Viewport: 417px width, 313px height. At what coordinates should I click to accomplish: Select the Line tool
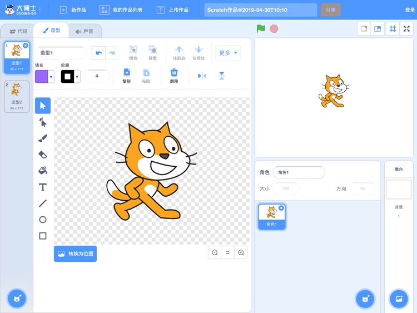point(43,203)
